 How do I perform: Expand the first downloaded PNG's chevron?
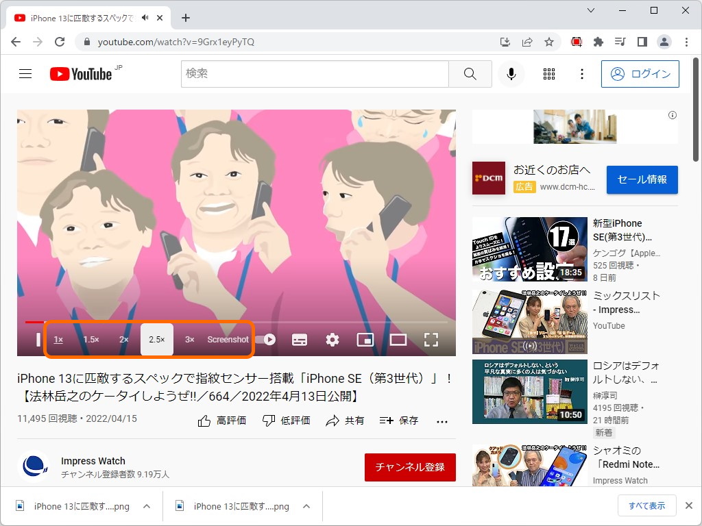[145, 506]
